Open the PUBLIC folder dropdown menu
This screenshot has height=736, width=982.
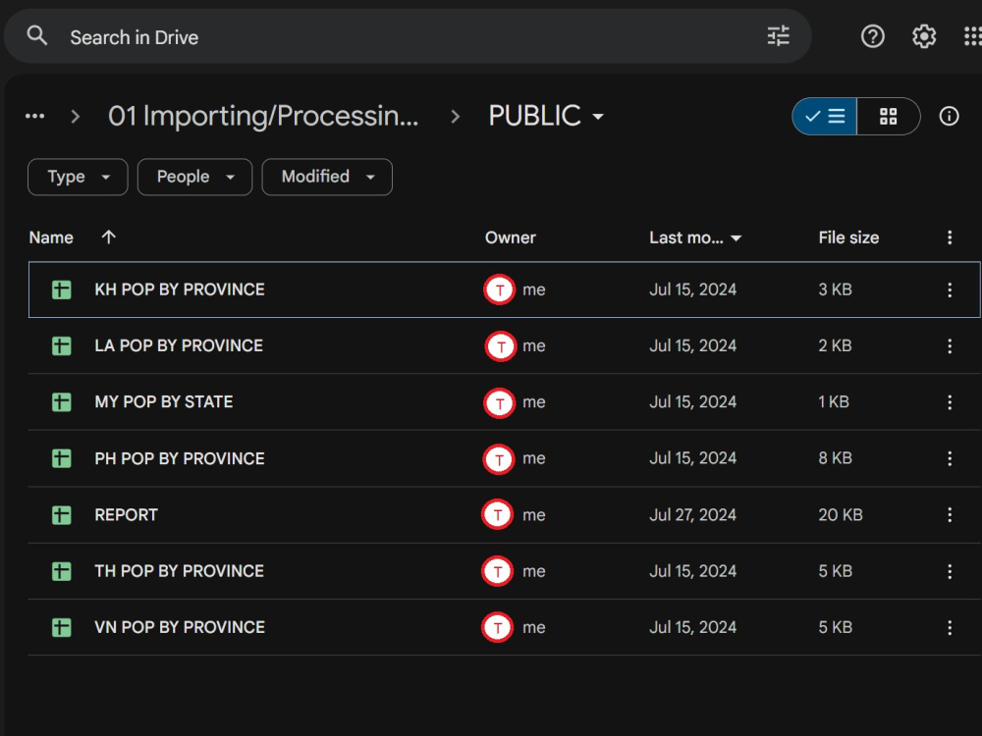coord(546,116)
